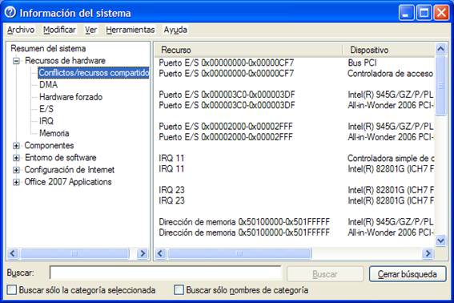Select the E/S tree item

point(46,109)
